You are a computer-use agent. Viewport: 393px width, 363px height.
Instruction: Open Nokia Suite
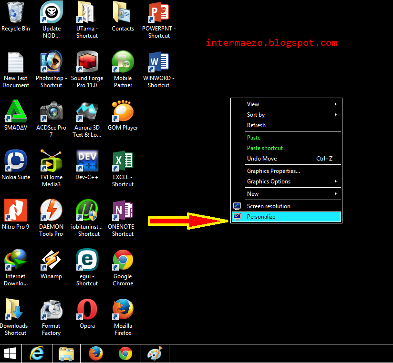click(x=16, y=161)
